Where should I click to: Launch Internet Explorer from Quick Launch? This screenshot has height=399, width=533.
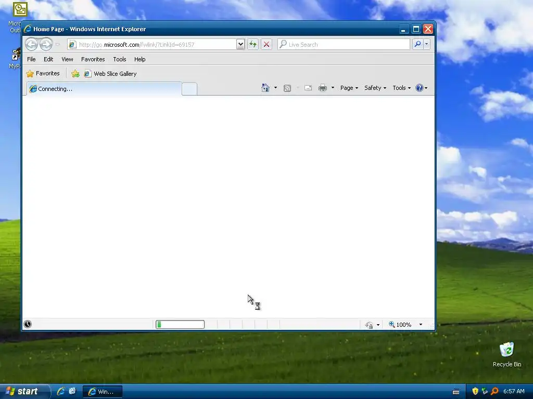tap(61, 391)
